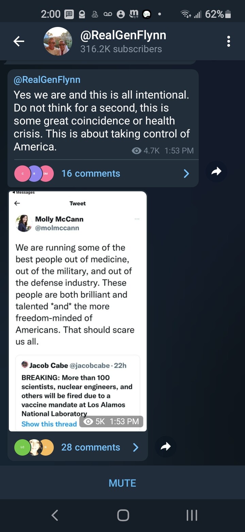The image size is (245, 532).
Task: Tap the @RealGenFlynn forwarded-from name link
Action: 47,80
